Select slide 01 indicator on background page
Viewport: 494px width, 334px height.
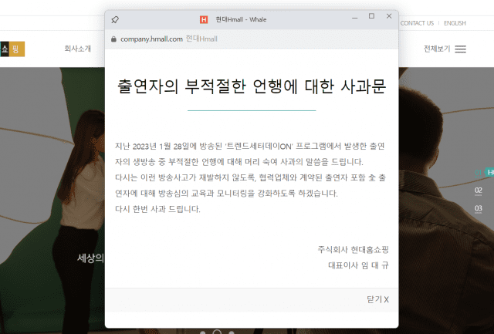coord(479,173)
